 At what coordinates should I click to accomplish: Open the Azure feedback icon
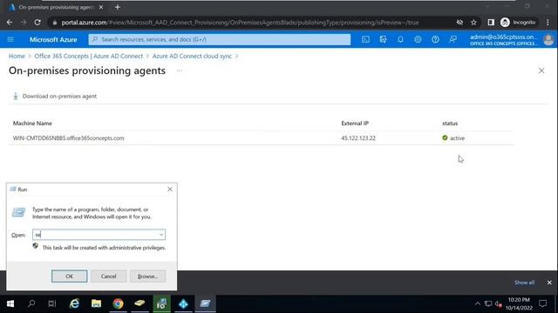[x=453, y=39]
